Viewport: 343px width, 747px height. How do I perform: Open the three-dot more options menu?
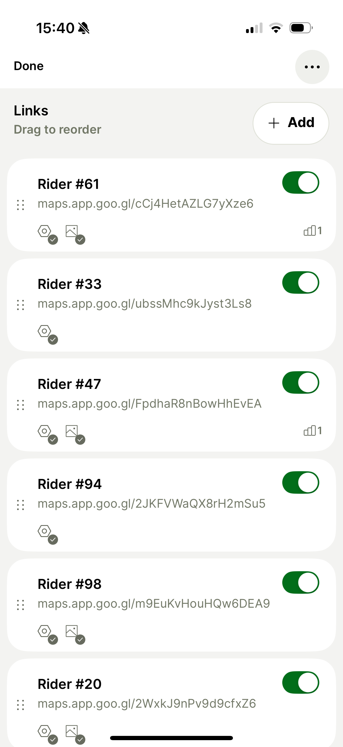click(x=312, y=67)
